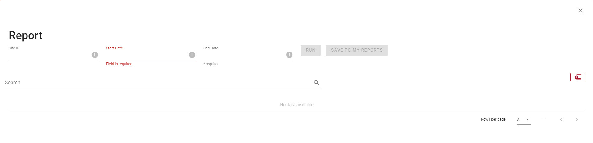Go to next page using right chevron
This screenshot has height=143, width=593.
click(x=577, y=119)
